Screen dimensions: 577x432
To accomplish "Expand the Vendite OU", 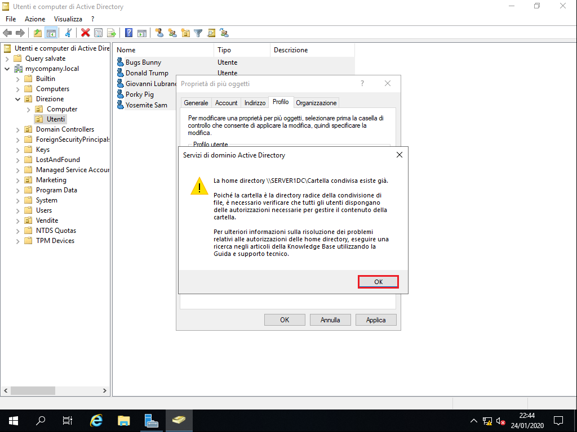I will tap(17, 220).
